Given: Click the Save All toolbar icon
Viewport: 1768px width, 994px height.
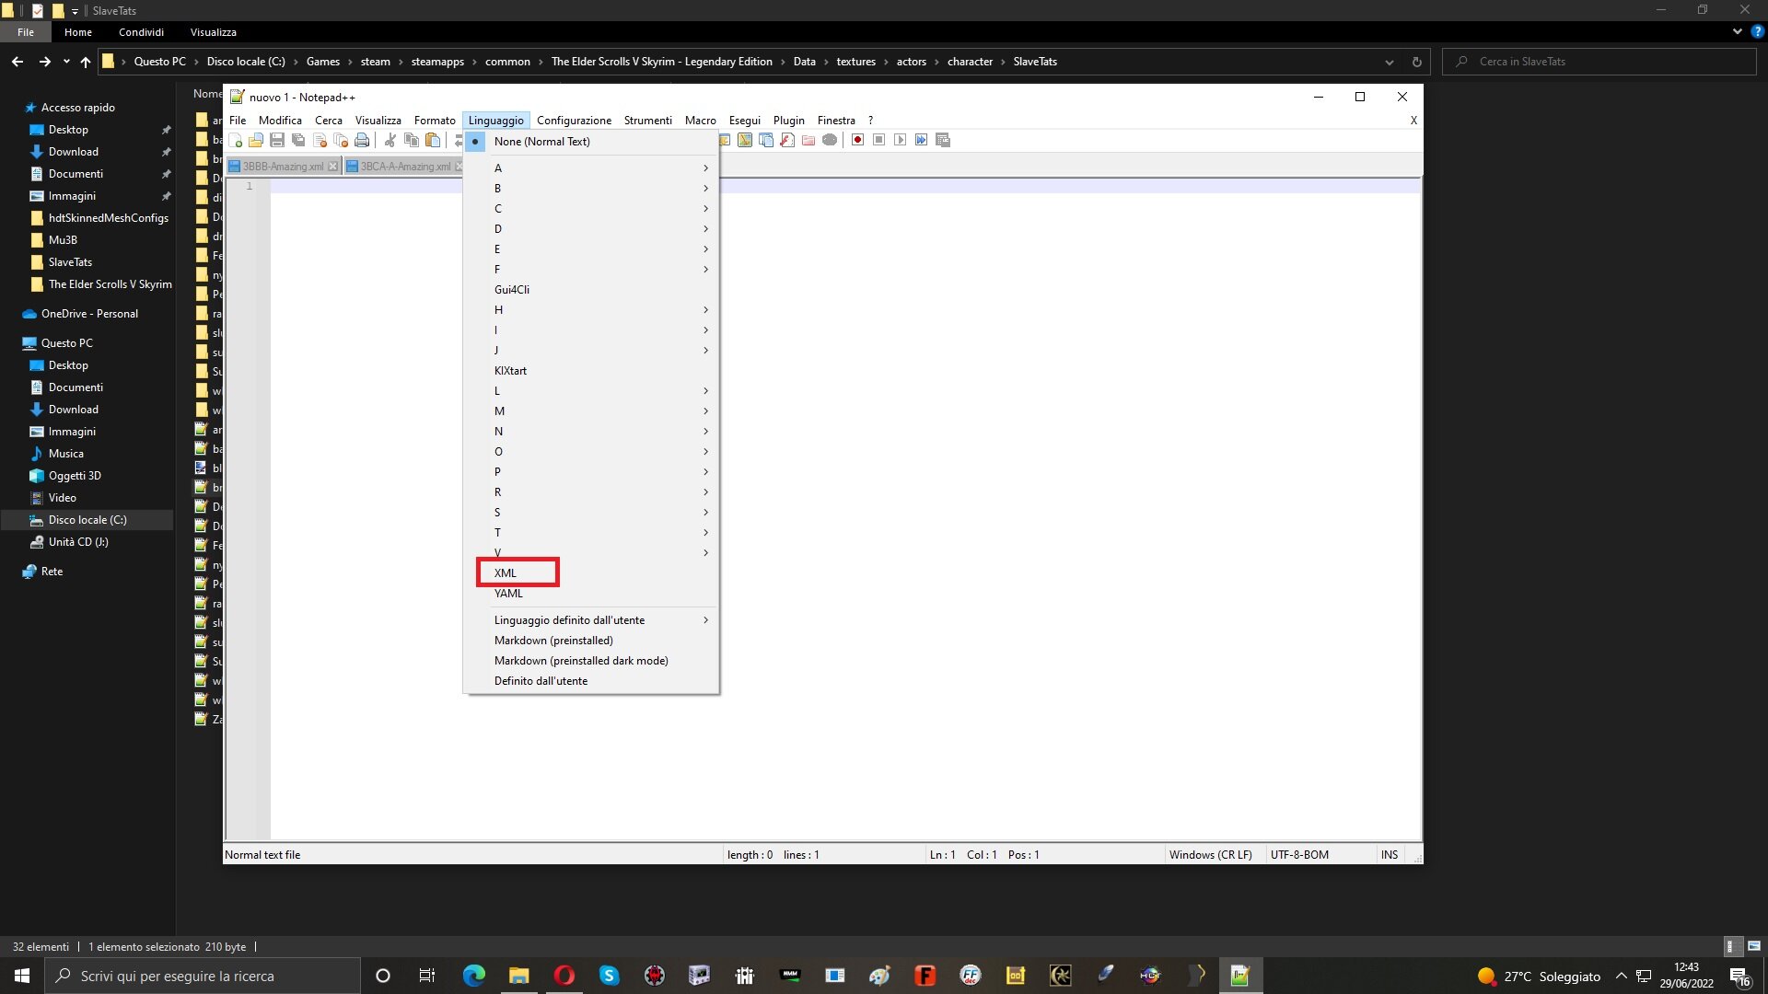Looking at the screenshot, I should [298, 140].
